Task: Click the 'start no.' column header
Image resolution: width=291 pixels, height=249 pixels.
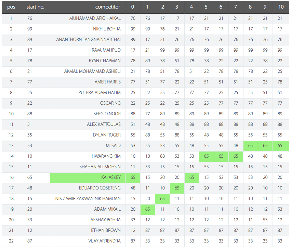Action: tap(35, 7)
